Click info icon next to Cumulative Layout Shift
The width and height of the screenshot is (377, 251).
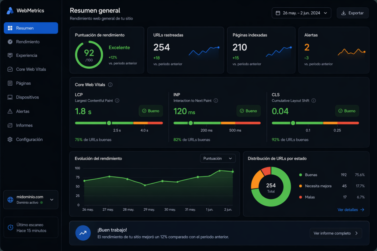pos(314,101)
